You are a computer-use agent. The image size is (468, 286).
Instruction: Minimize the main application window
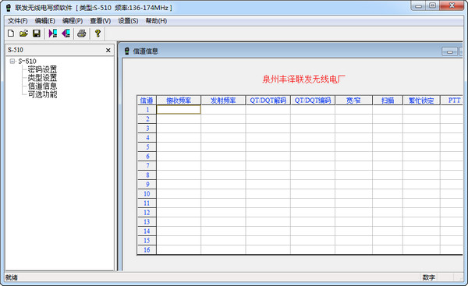coord(418,5)
